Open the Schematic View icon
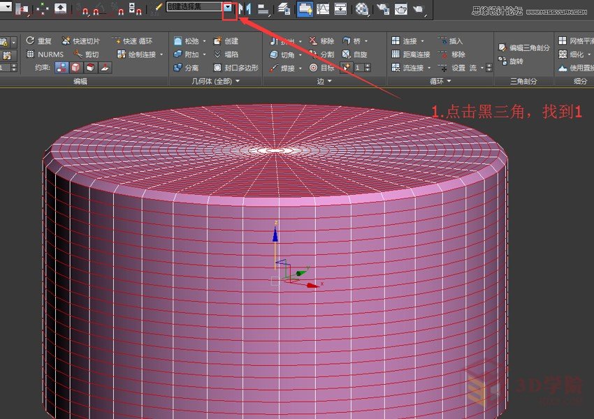Screen dimensions: 594x419 pos(340,8)
